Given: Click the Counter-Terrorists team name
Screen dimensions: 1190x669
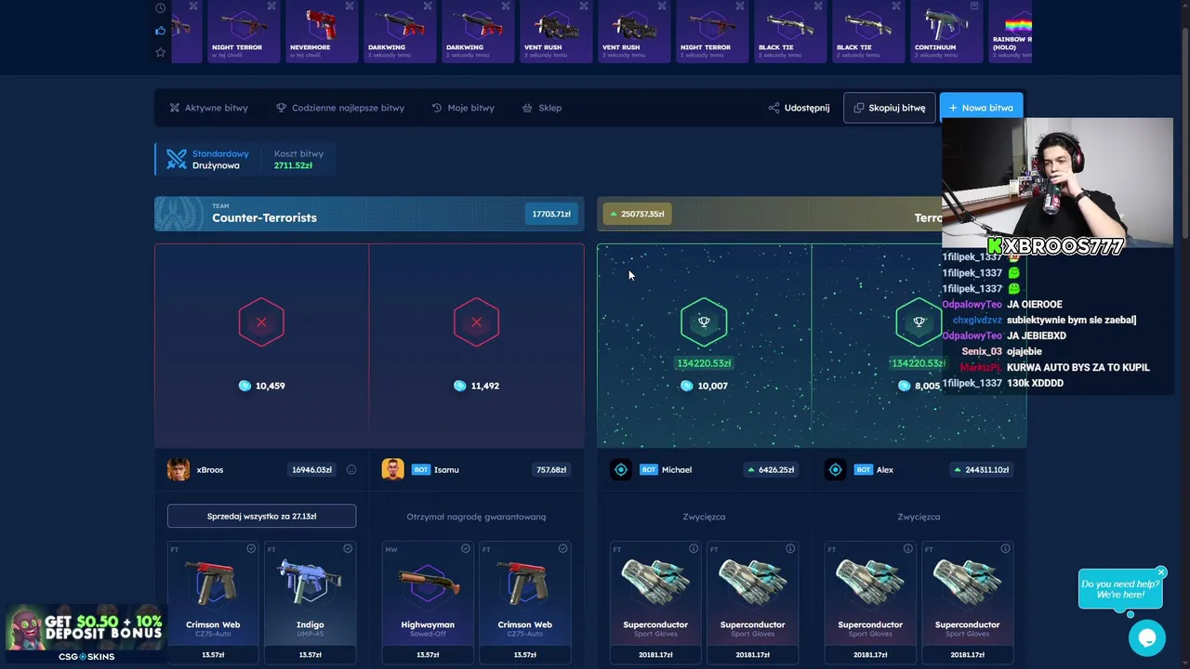Looking at the screenshot, I should [264, 218].
